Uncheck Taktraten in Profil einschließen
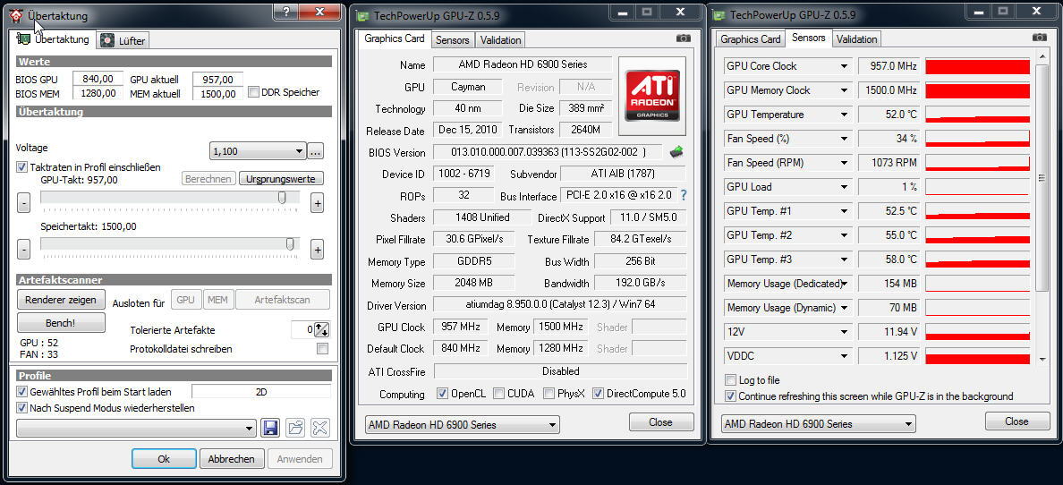 [22, 166]
